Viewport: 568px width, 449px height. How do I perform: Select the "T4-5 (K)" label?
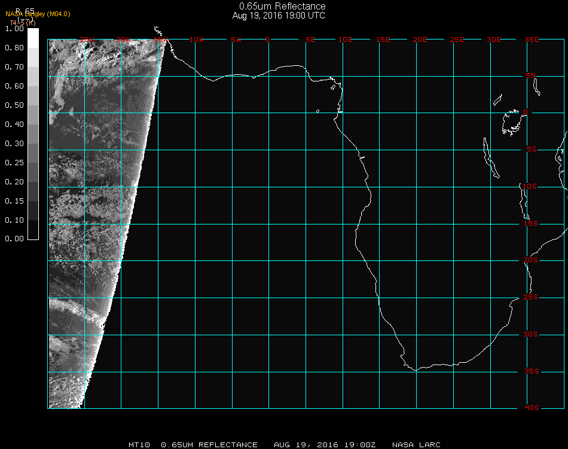23,23
